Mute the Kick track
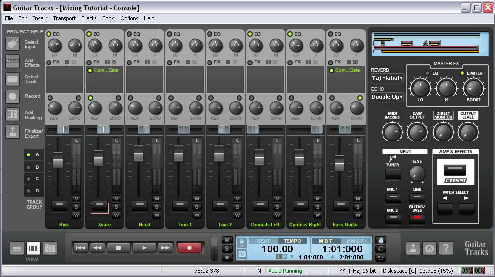The image size is (495, 277). 76,199
